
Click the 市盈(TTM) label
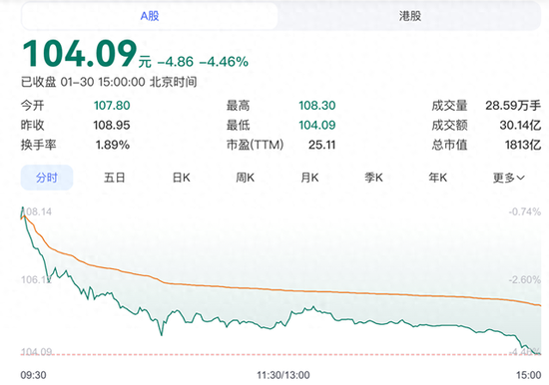255,145
